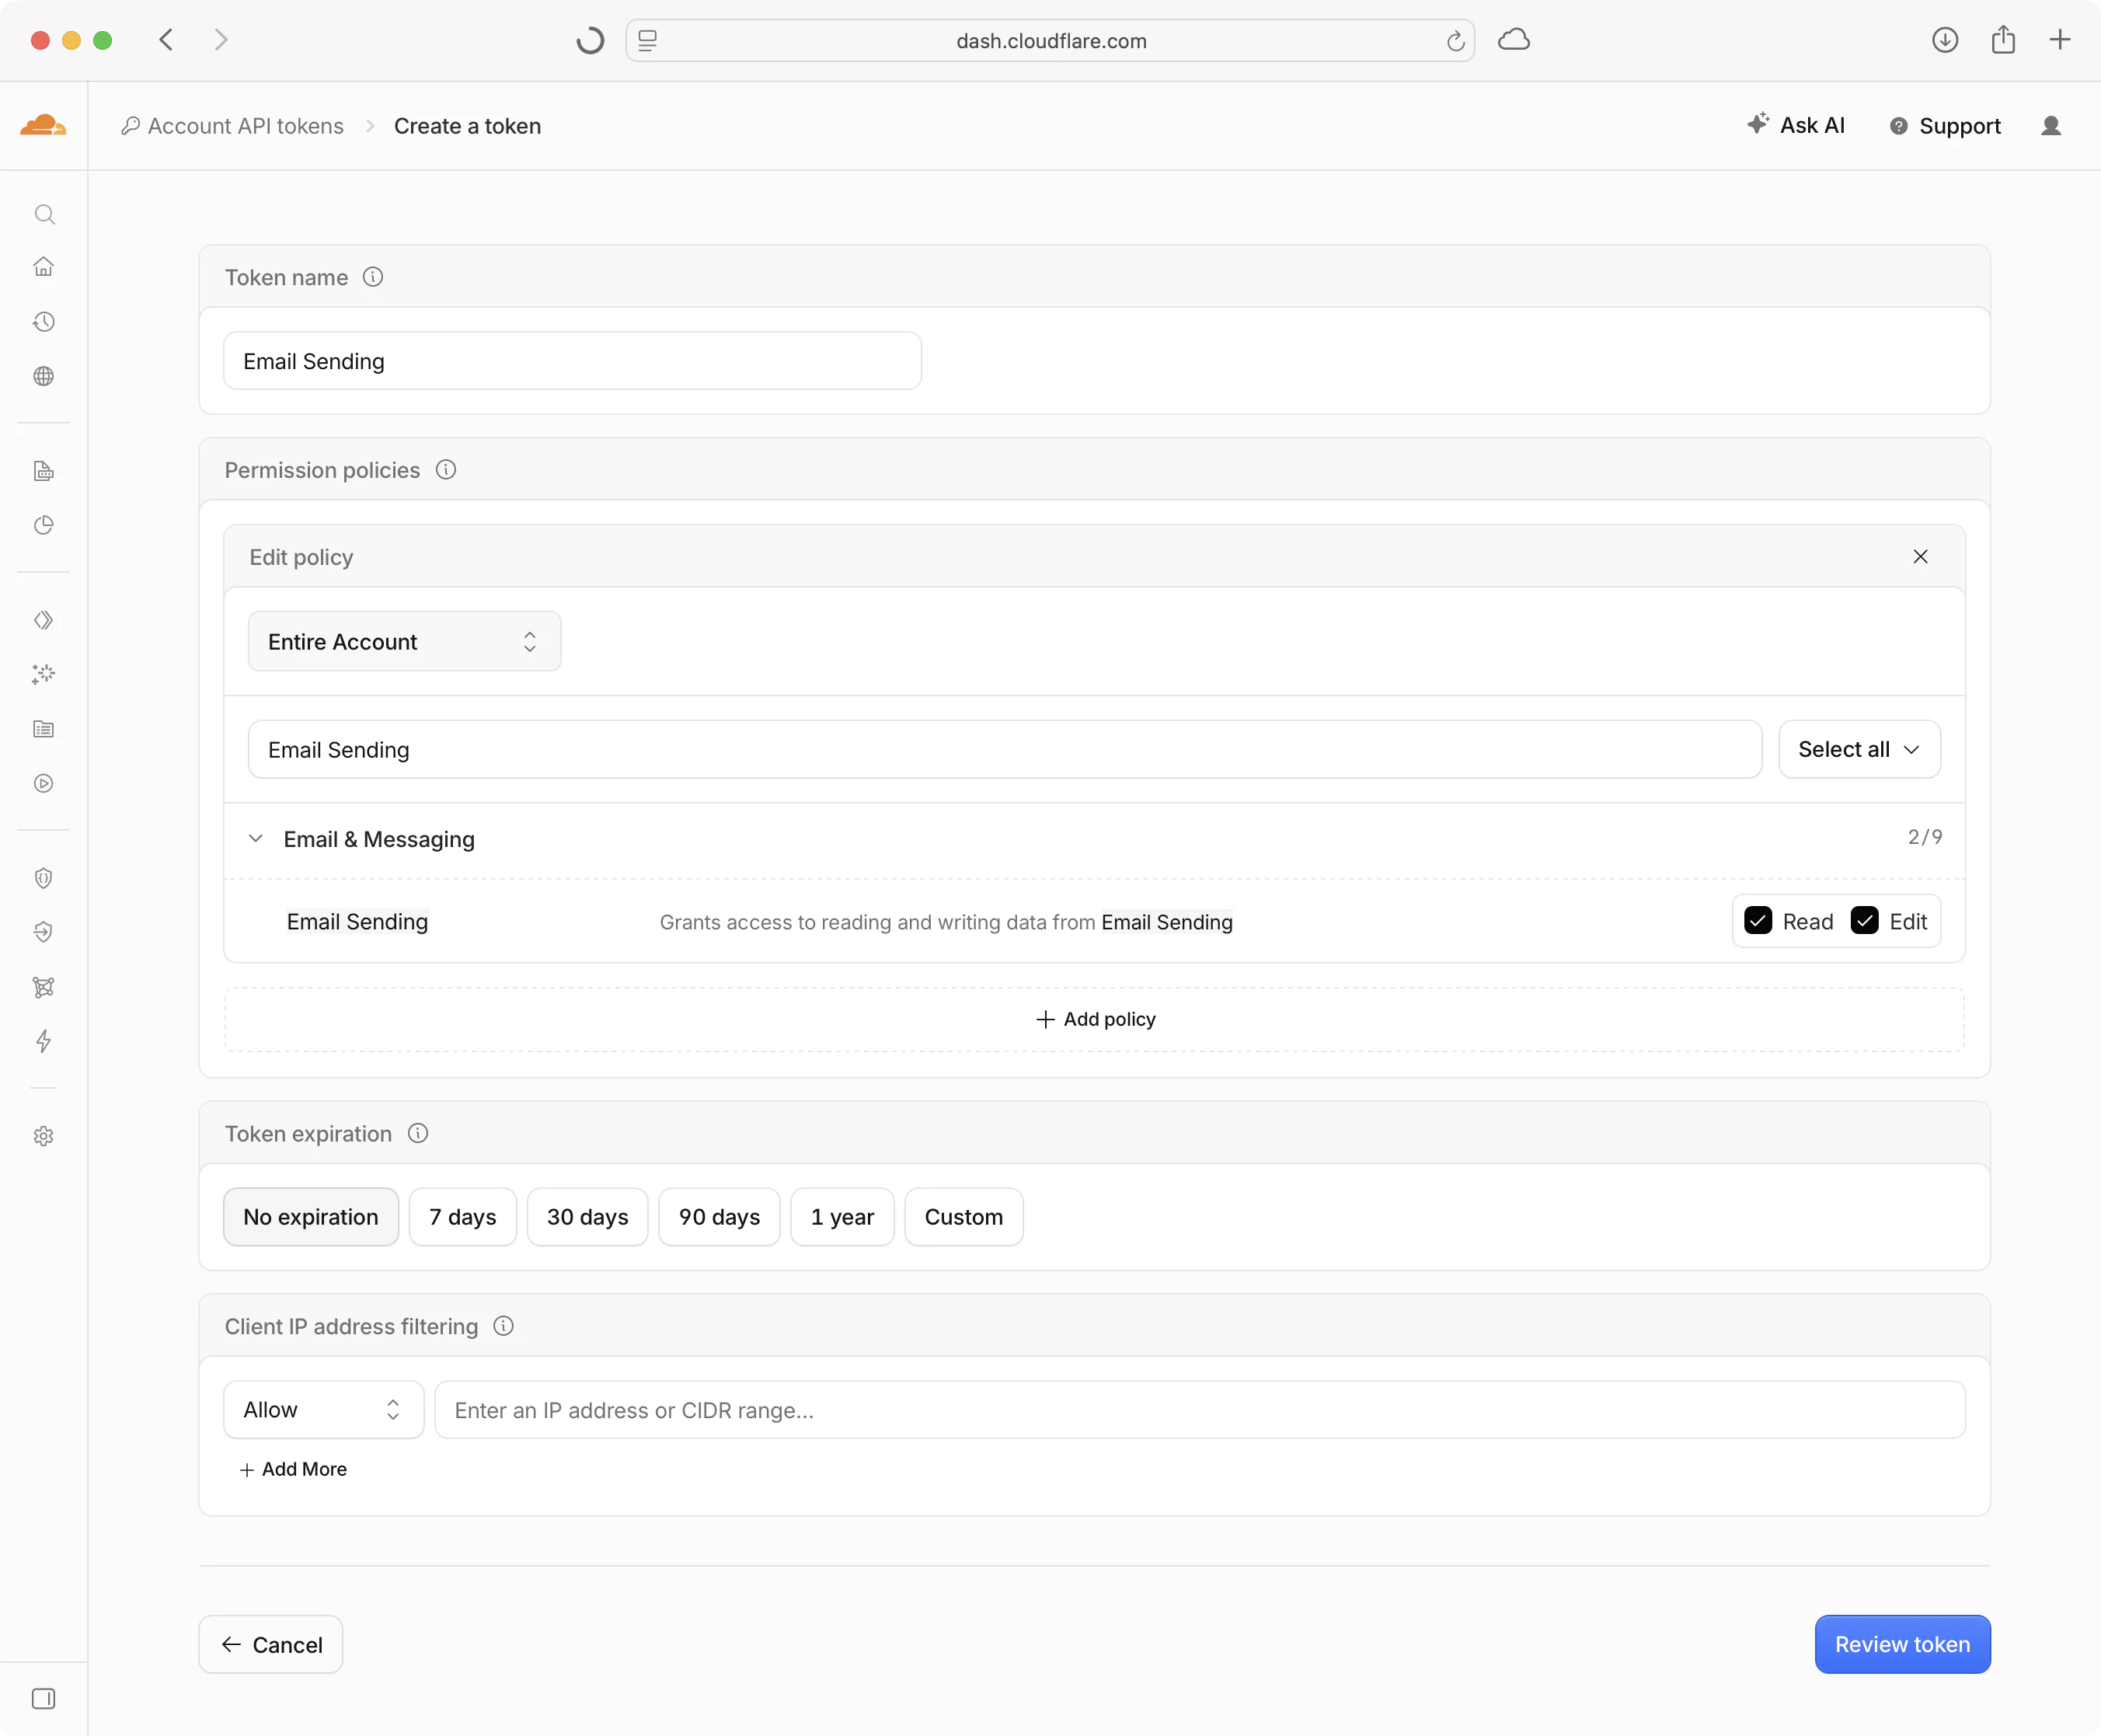
Task: Focus the Token name input field
Action: pyautogui.click(x=572, y=361)
